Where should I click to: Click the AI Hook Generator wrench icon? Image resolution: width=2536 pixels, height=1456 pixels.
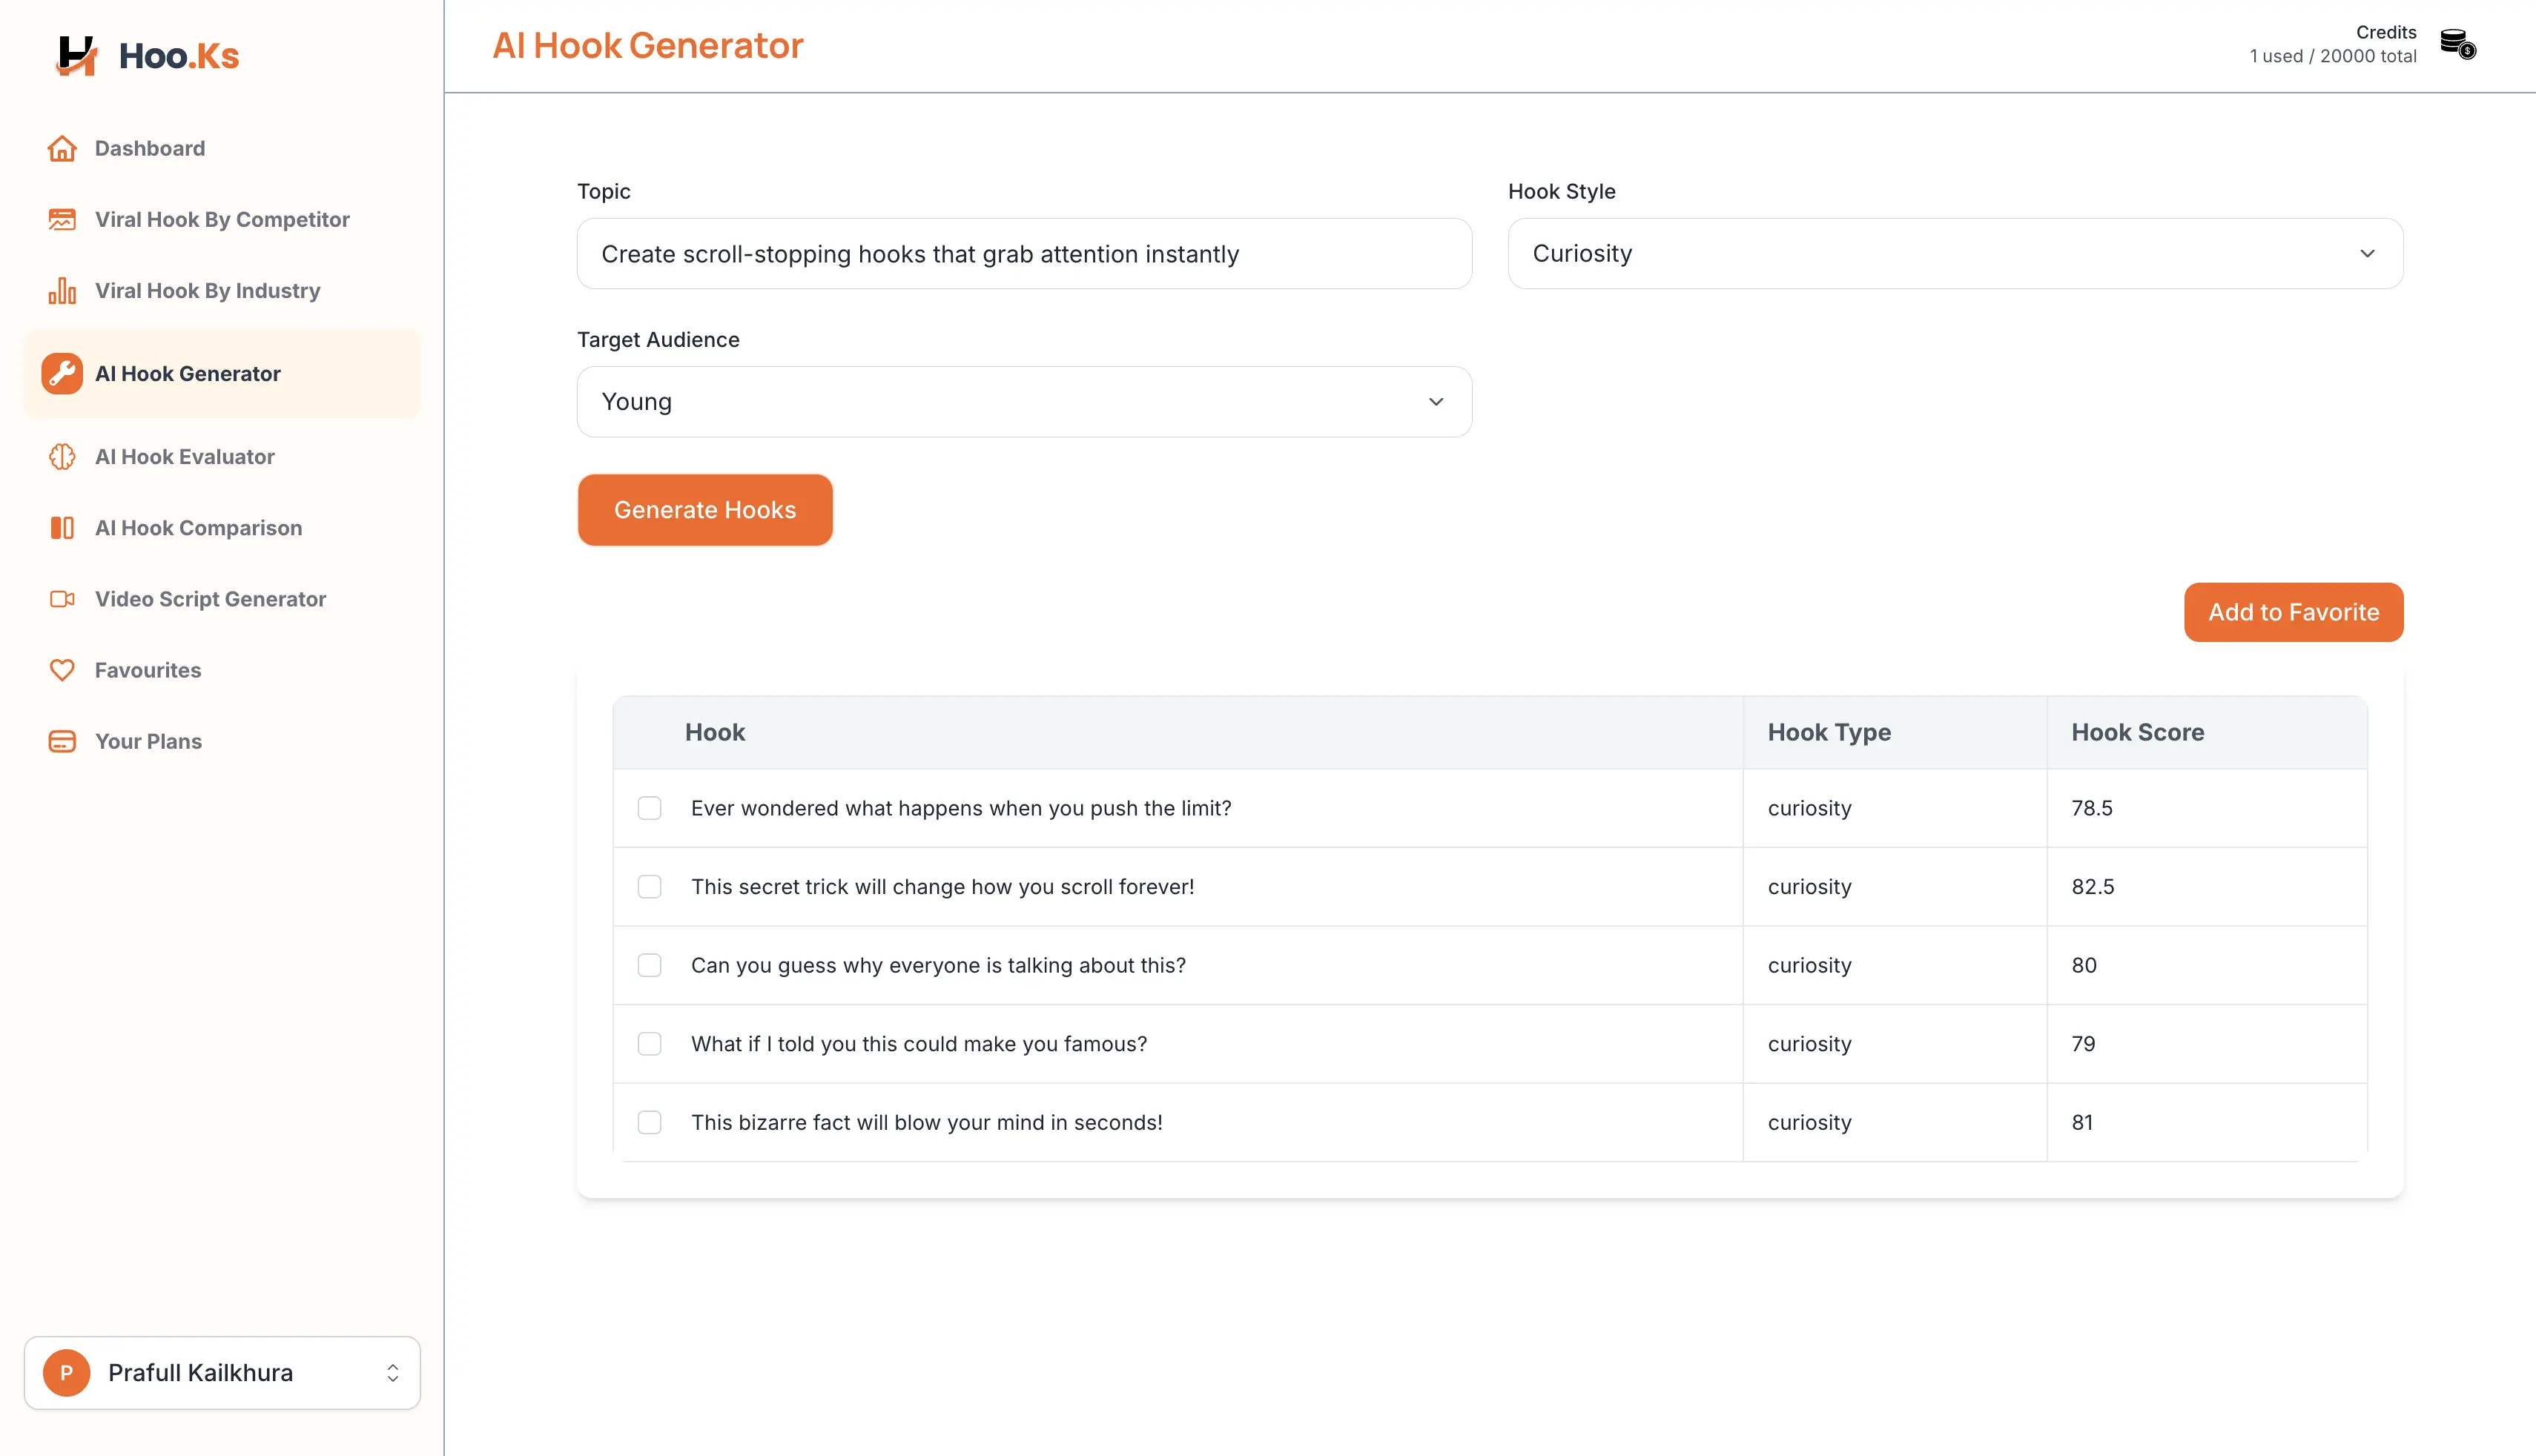62,374
